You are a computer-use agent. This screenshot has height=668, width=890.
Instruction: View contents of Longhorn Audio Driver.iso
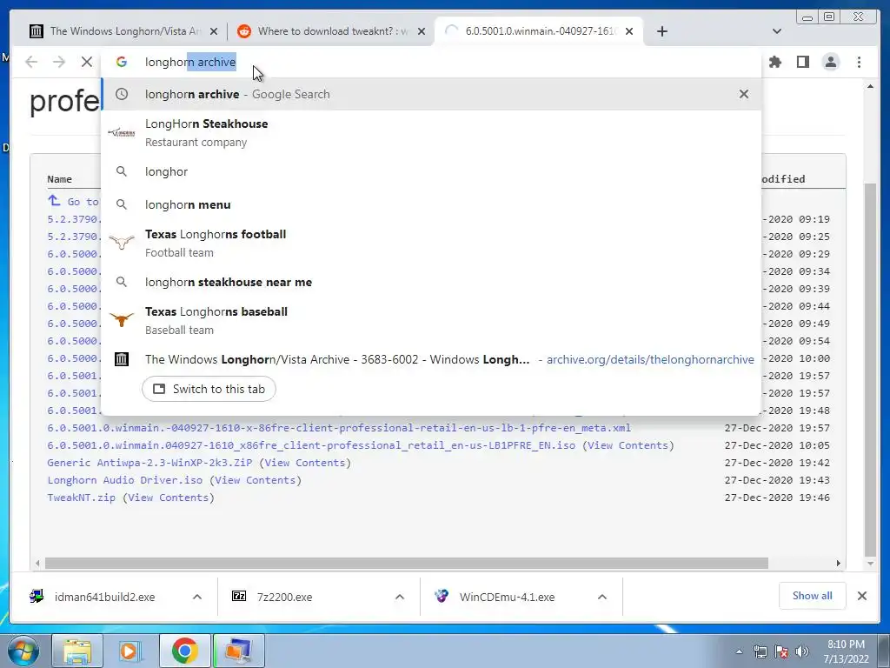[x=256, y=480]
